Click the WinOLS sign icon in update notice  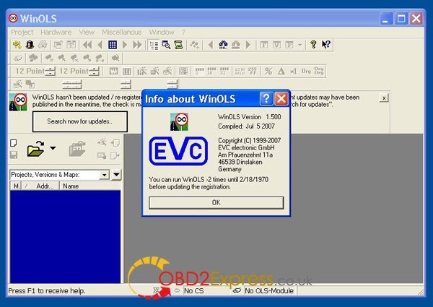point(18,103)
